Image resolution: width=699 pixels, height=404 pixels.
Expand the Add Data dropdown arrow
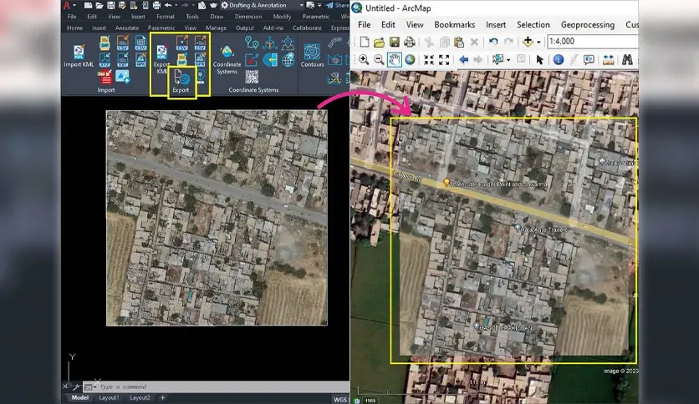pyautogui.click(x=539, y=43)
